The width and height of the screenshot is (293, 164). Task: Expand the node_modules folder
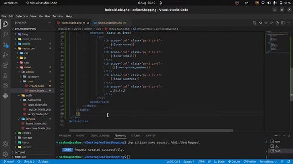tap(32, 39)
